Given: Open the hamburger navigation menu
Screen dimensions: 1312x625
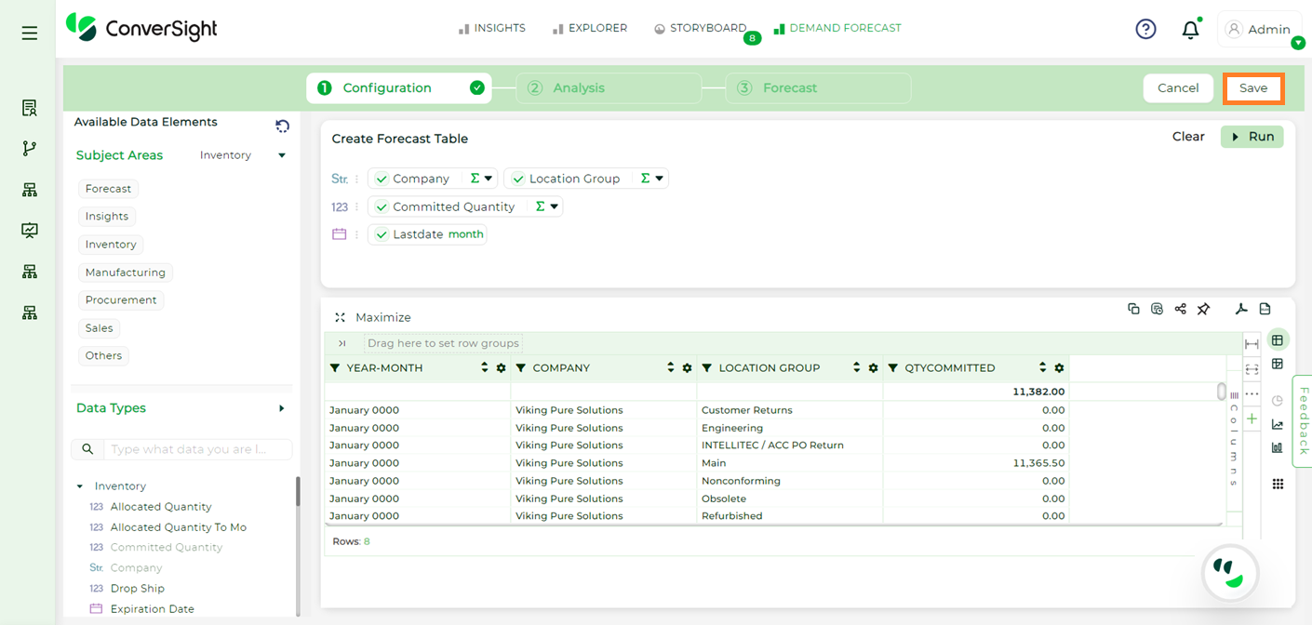Looking at the screenshot, I should click(30, 33).
